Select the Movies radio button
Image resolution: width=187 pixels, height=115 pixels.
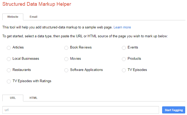(x=66, y=59)
